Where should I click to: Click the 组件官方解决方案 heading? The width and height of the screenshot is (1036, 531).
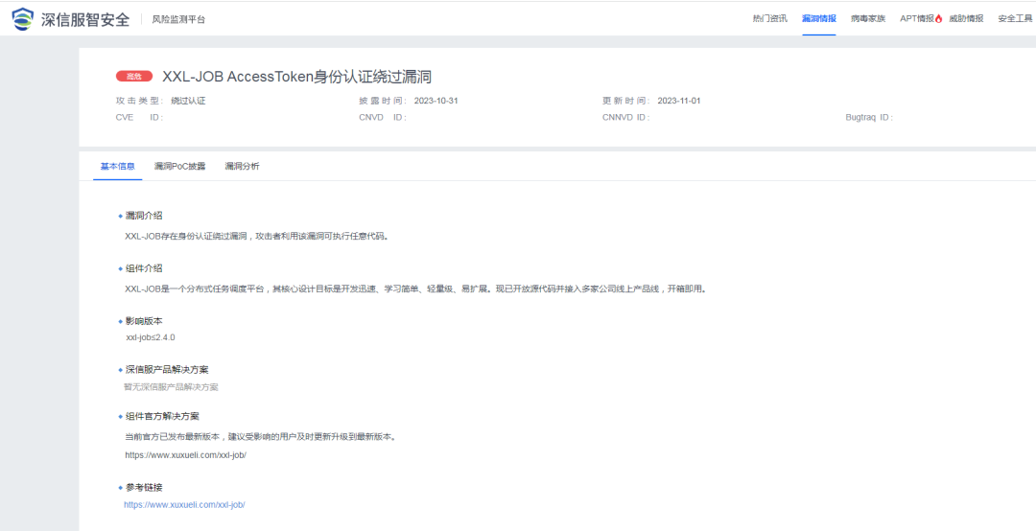[162, 417]
